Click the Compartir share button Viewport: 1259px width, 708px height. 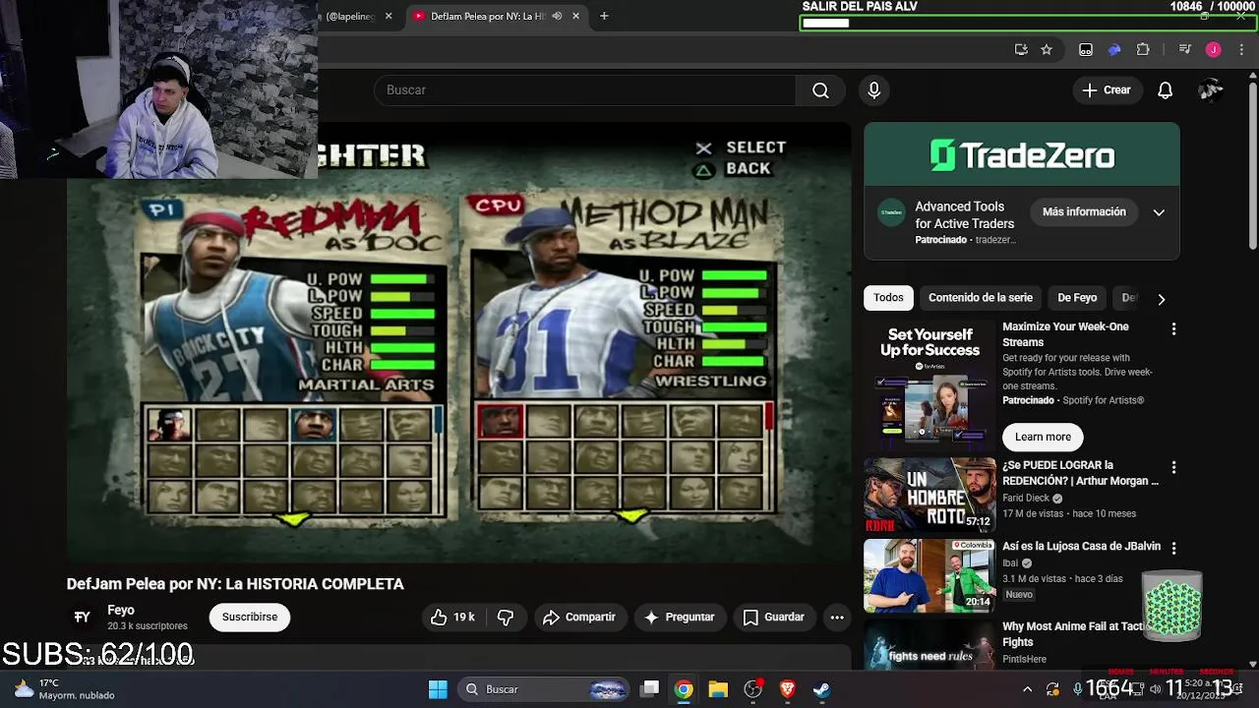click(579, 618)
